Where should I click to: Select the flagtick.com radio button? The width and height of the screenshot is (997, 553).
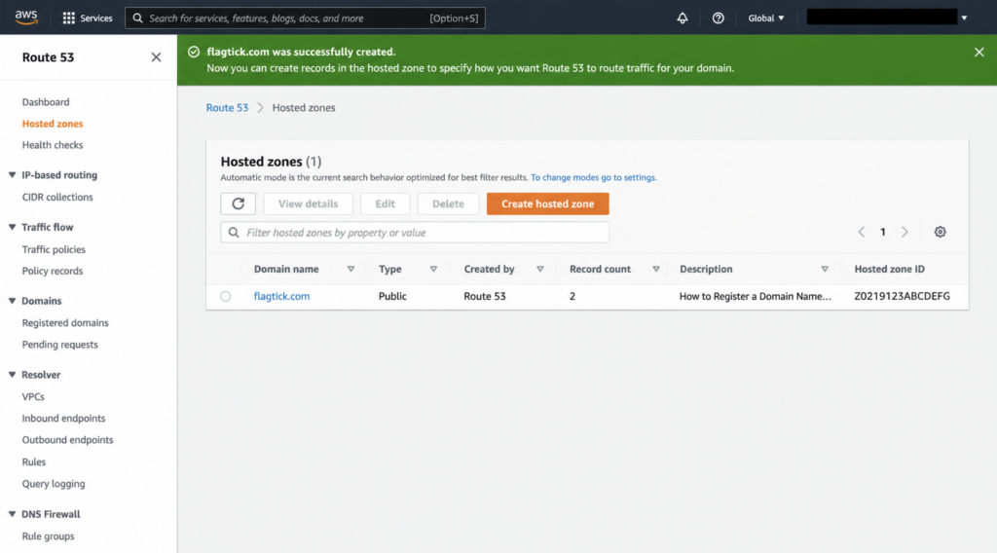pos(226,296)
